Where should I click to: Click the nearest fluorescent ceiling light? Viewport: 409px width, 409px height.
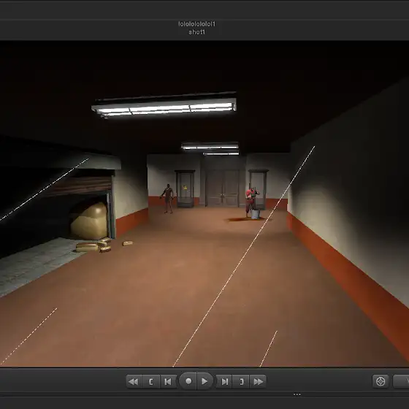164,107
